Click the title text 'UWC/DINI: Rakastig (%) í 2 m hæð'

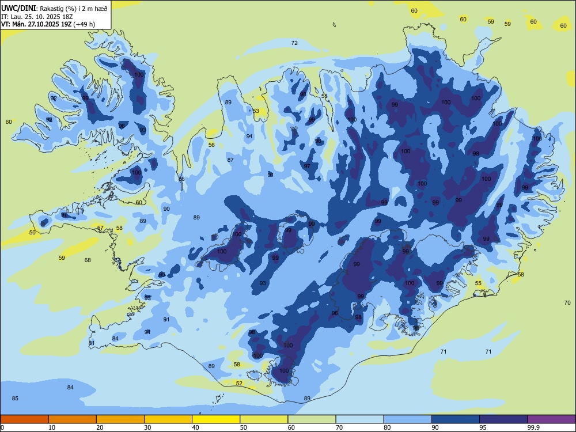(x=54, y=9)
